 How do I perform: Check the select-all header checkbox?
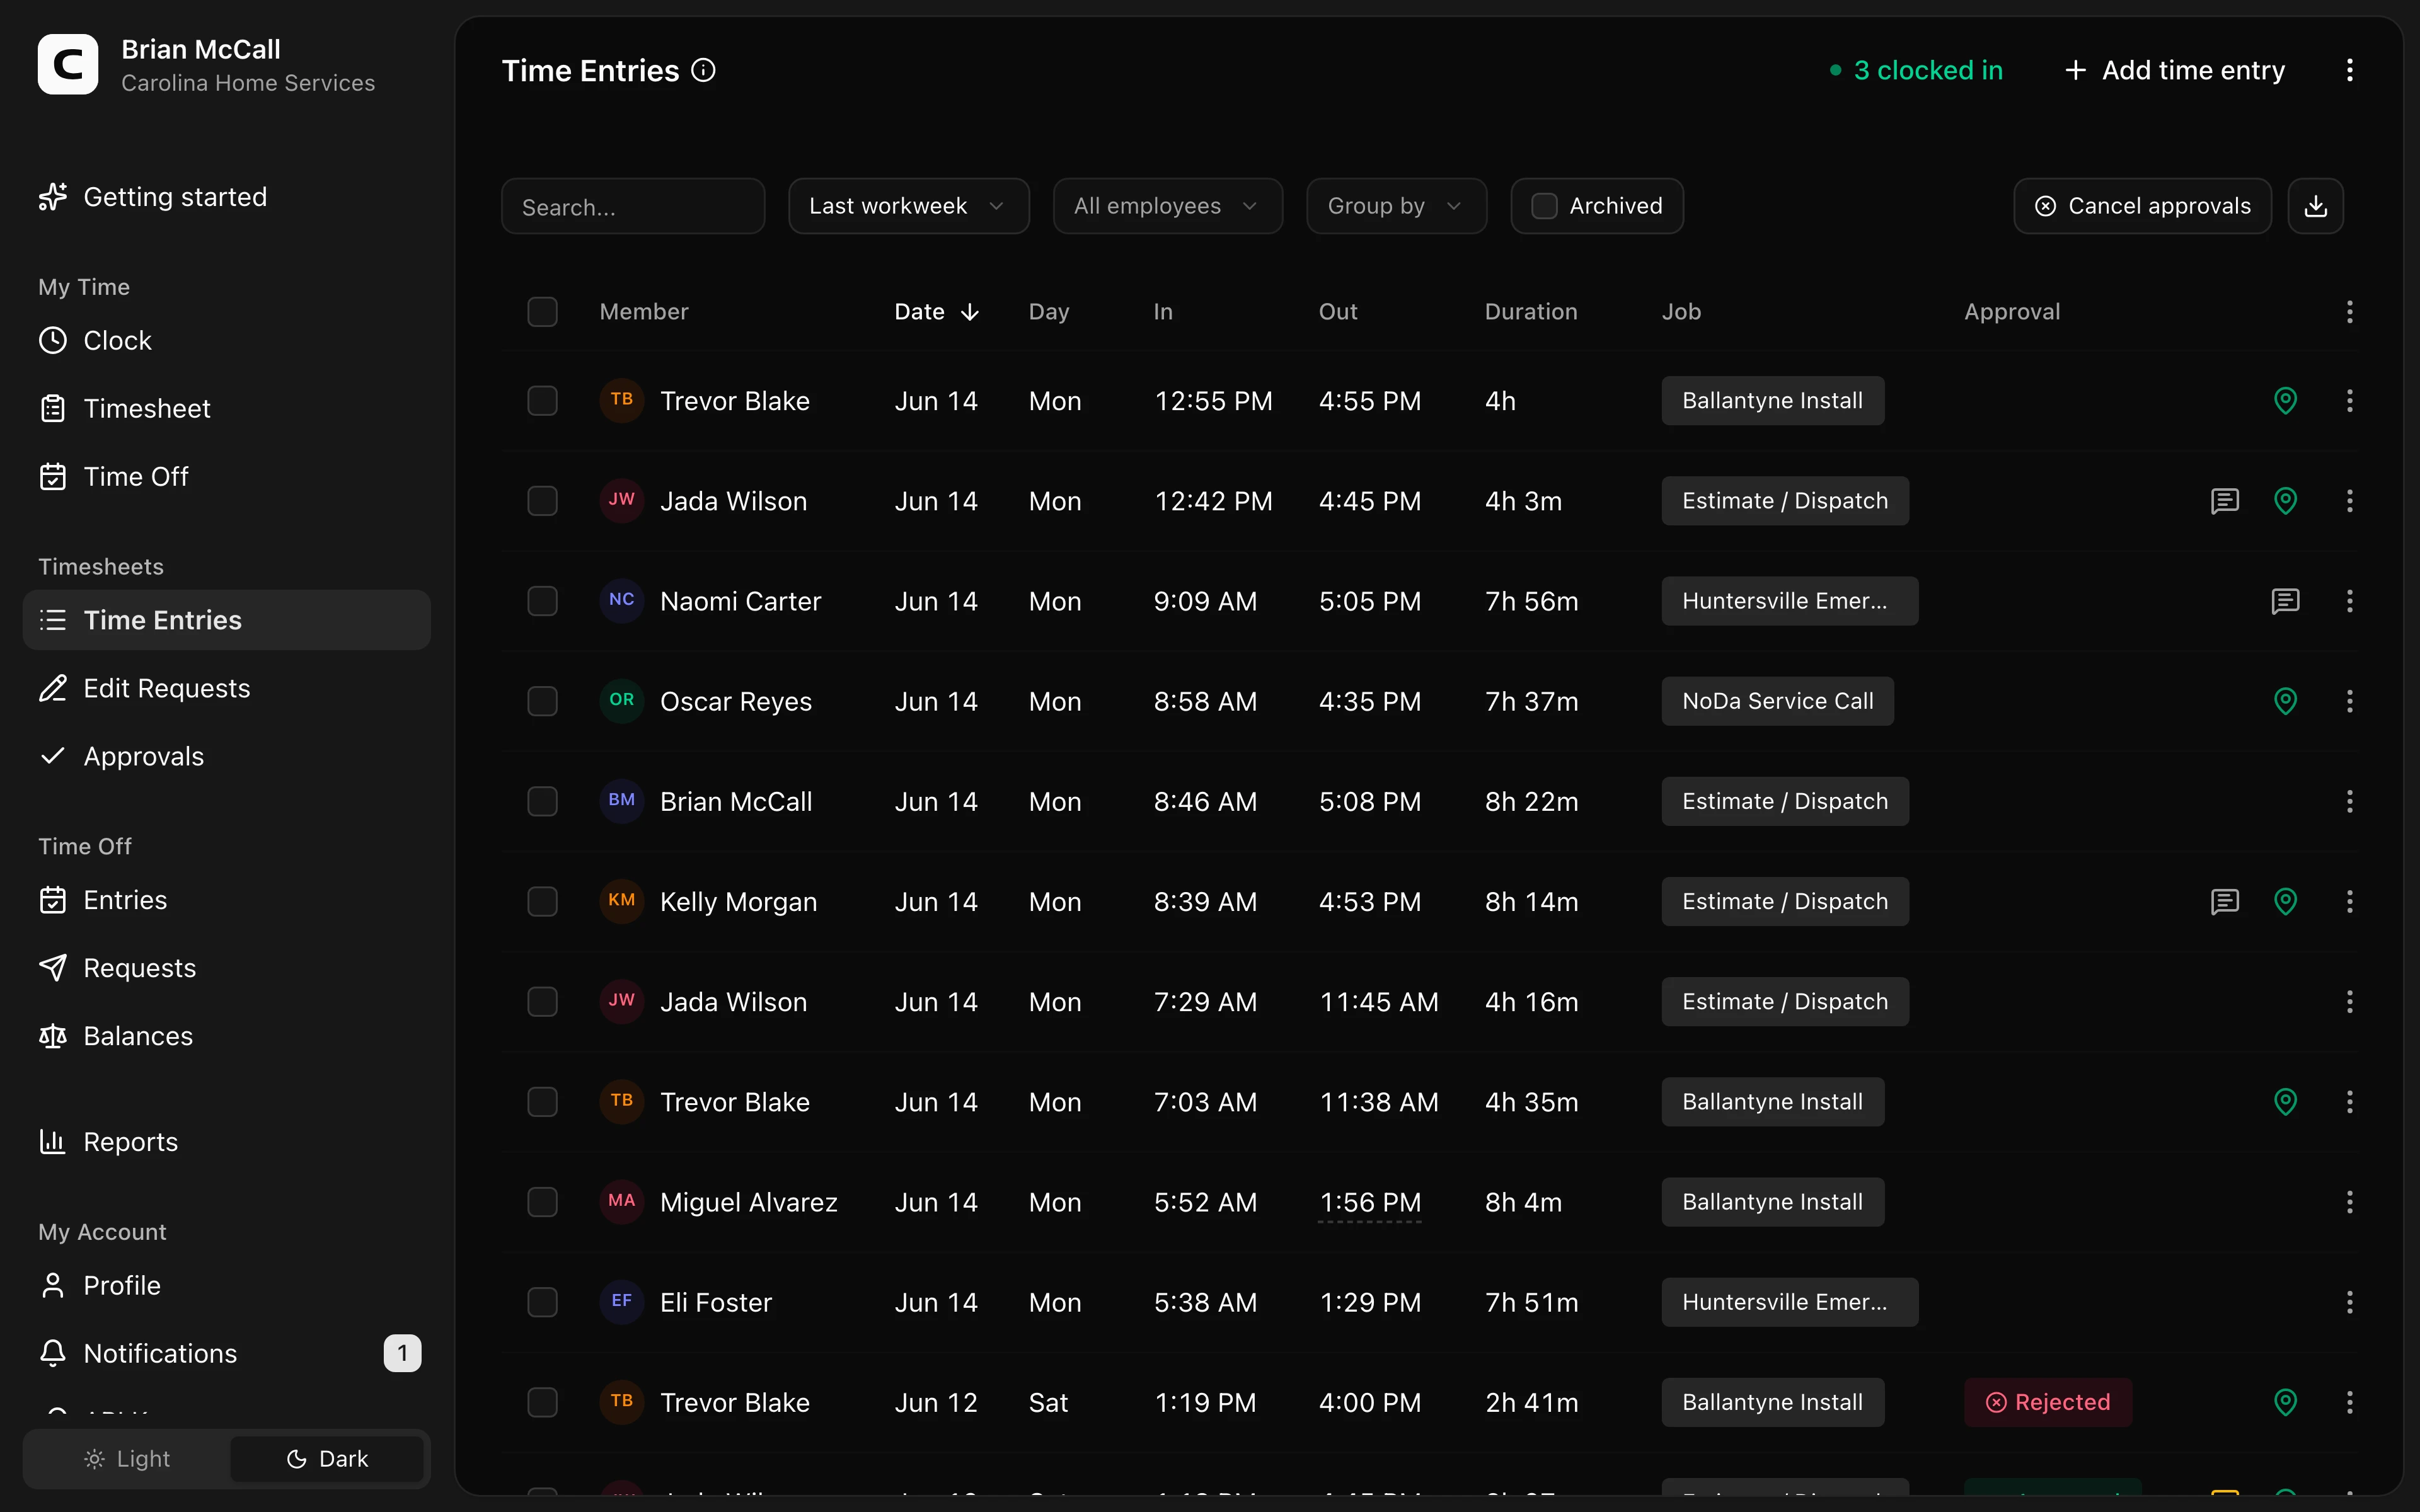click(x=542, y=312)
